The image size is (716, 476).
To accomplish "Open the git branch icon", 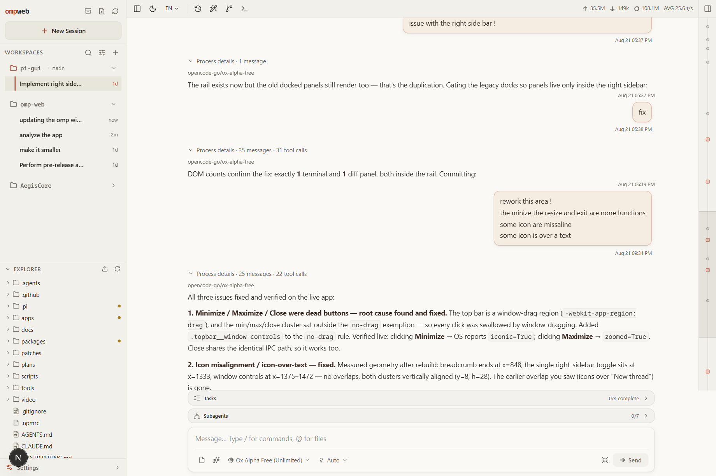I will tap(229, 9).
